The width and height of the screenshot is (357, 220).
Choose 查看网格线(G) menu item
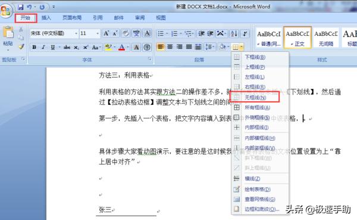point(260,199)
